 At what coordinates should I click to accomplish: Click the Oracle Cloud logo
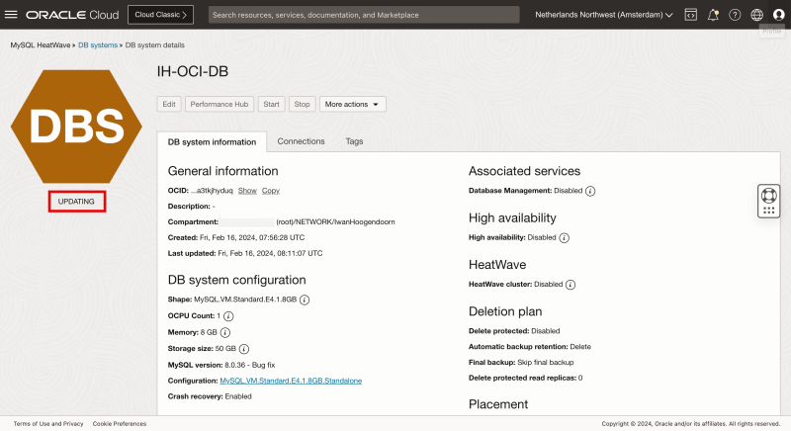[x=72, y=15]
